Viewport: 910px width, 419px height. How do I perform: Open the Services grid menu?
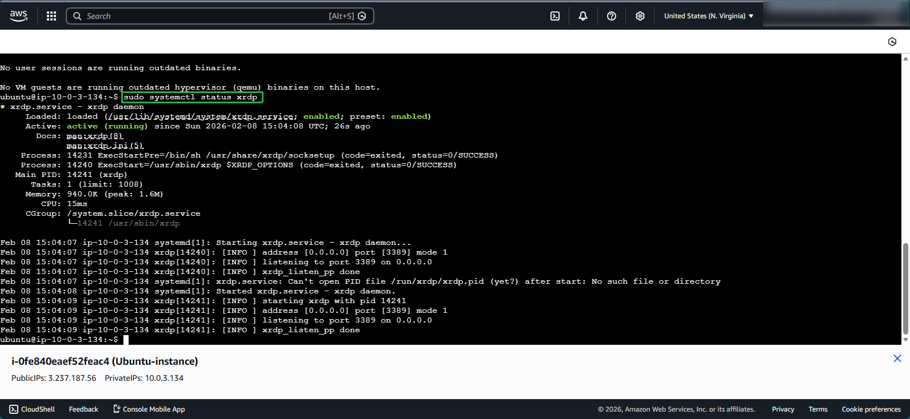click(x=51, y=16)
